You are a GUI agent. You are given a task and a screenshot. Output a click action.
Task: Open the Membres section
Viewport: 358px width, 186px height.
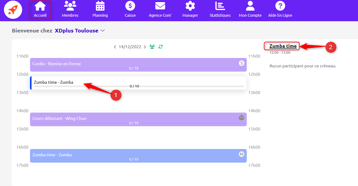click(x=70, y=10)
